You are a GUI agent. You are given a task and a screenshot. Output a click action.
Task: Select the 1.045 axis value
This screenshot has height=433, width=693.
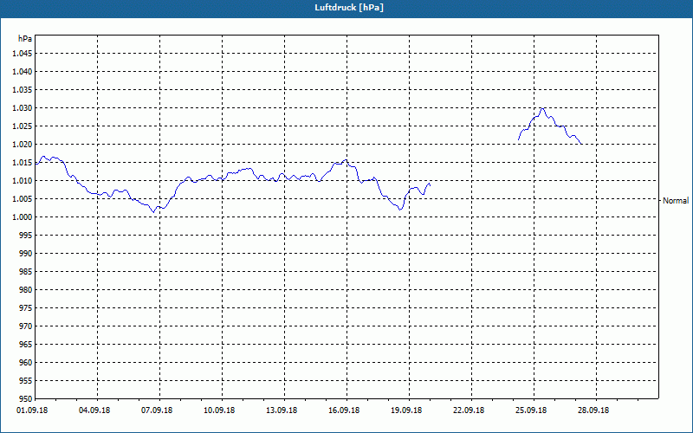pos(23,54)
